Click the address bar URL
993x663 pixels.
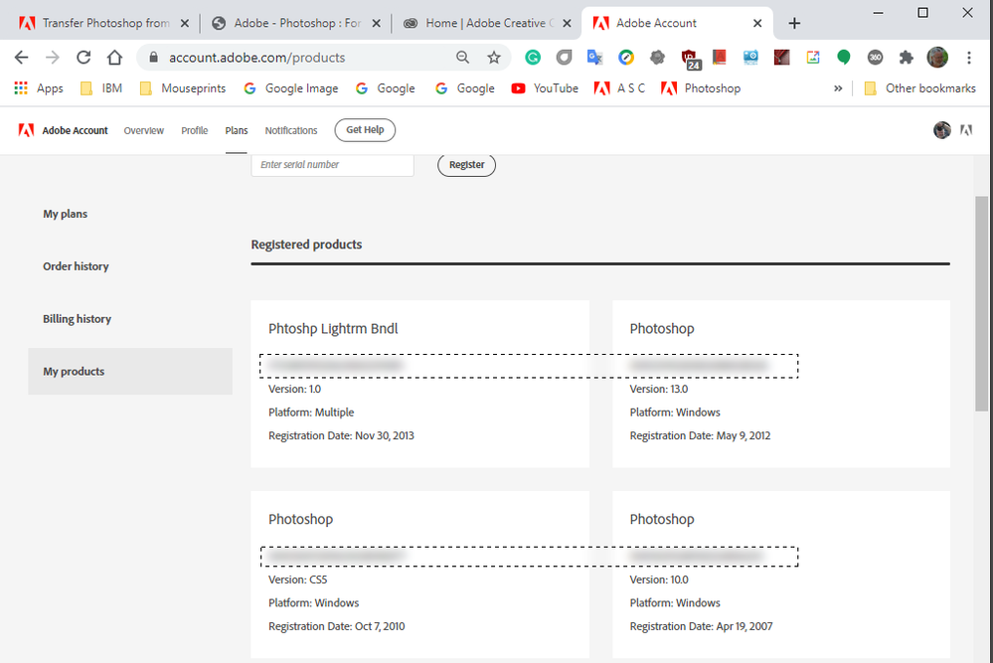pos(256,58)
